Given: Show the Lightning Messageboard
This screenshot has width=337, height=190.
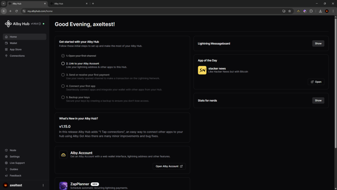Looking at the screenshot, I should (x=318, y=44).
